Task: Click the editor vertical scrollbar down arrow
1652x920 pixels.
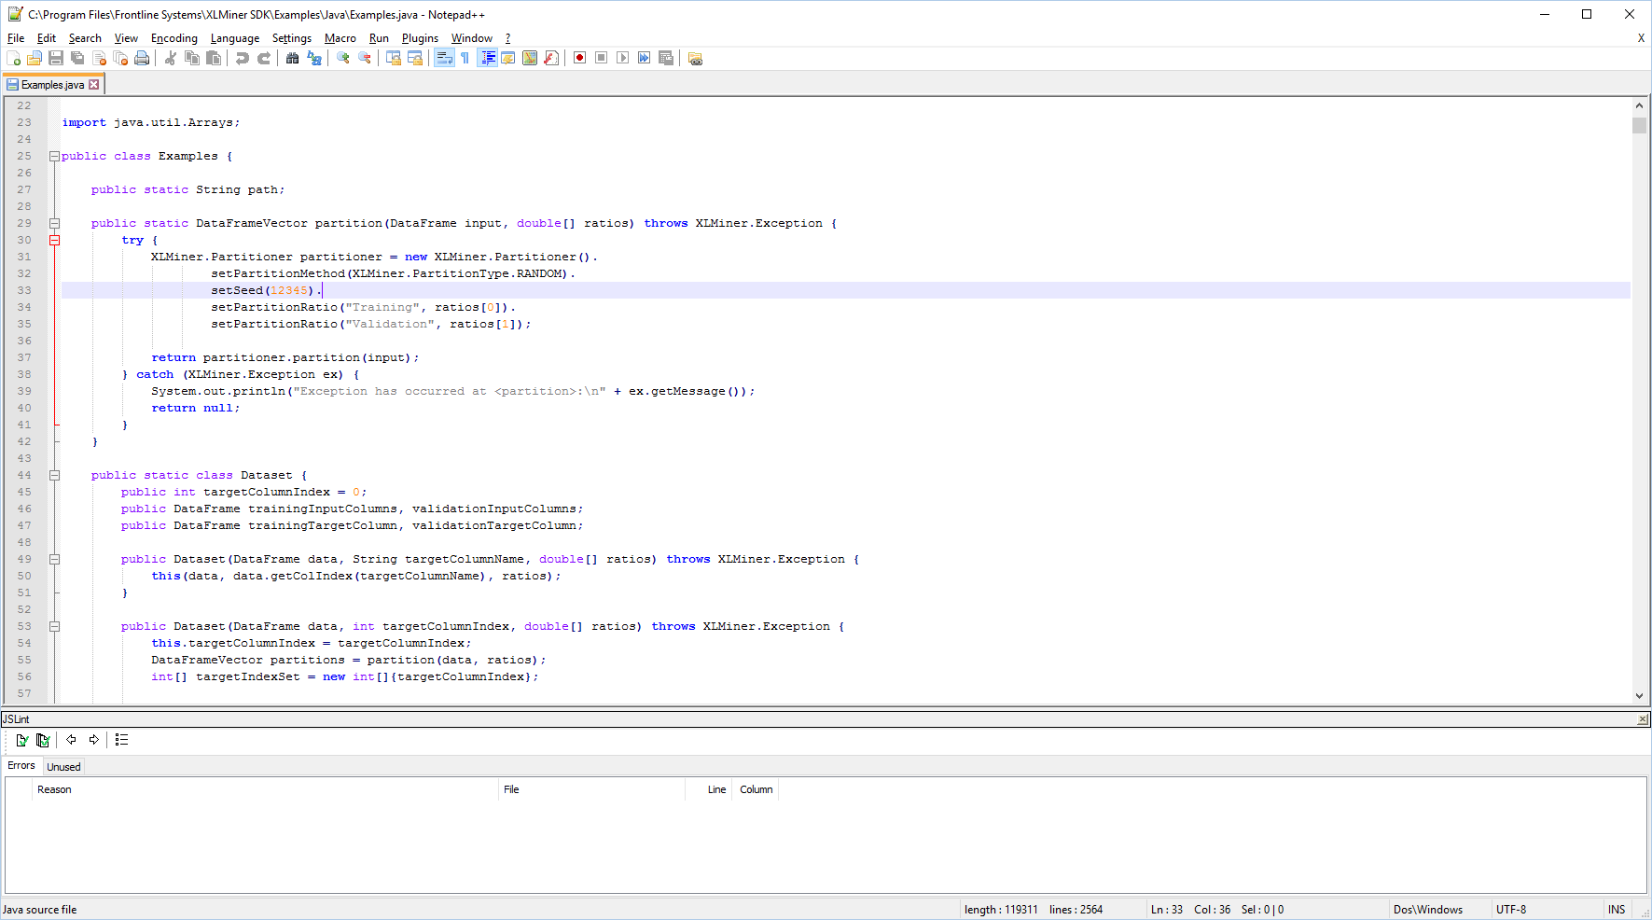Action: point(1639,695)
